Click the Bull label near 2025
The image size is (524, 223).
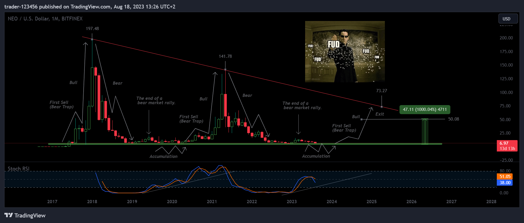click(x=356, y=117)
